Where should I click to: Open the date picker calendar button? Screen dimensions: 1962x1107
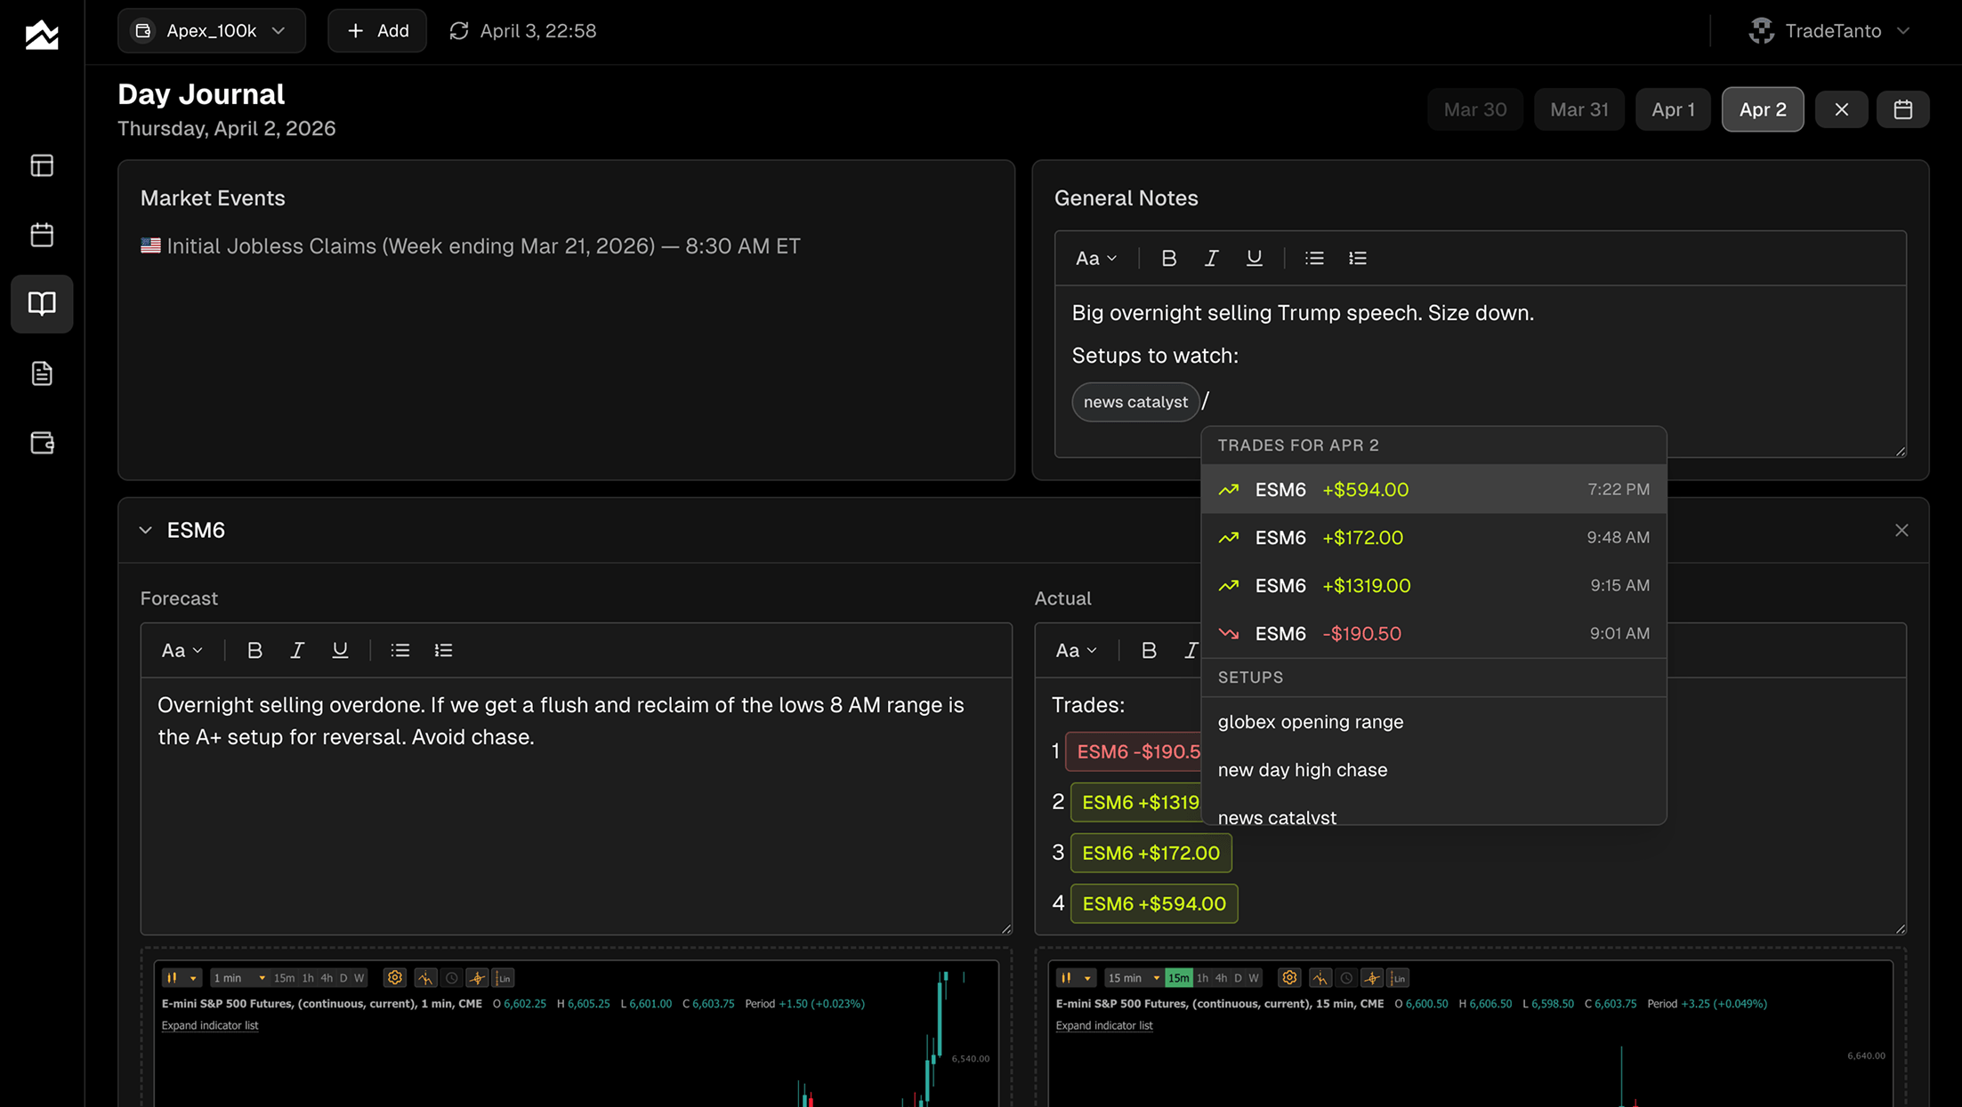tap(1902, 109)
